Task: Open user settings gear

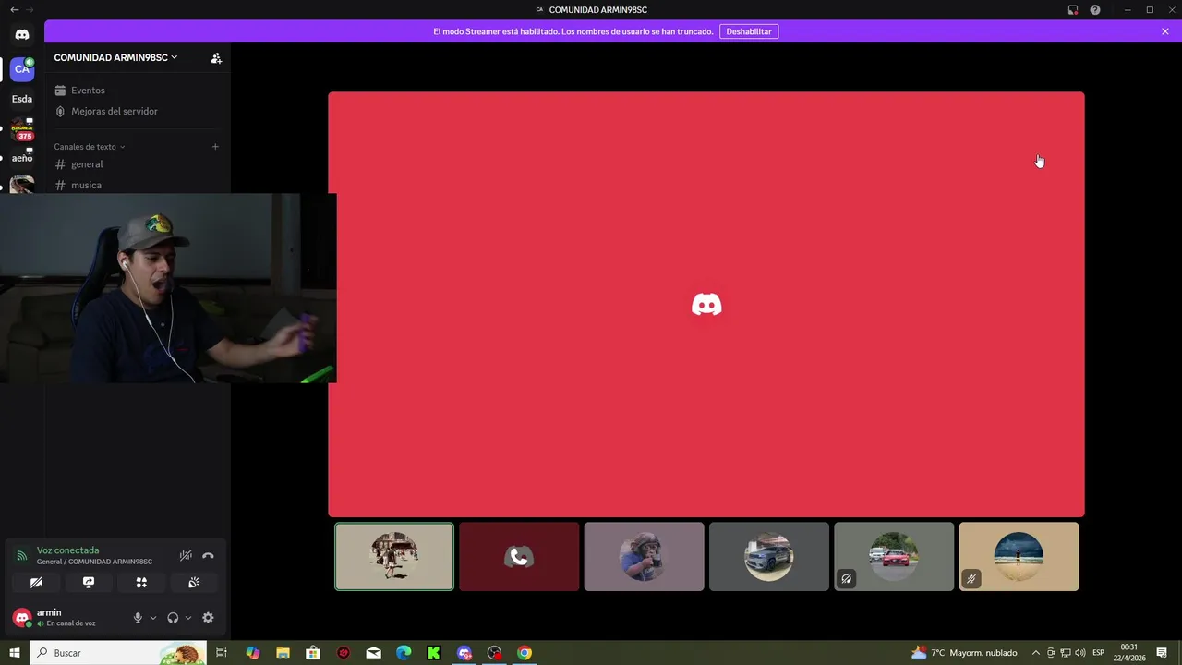Action: (x=208, y=618)
